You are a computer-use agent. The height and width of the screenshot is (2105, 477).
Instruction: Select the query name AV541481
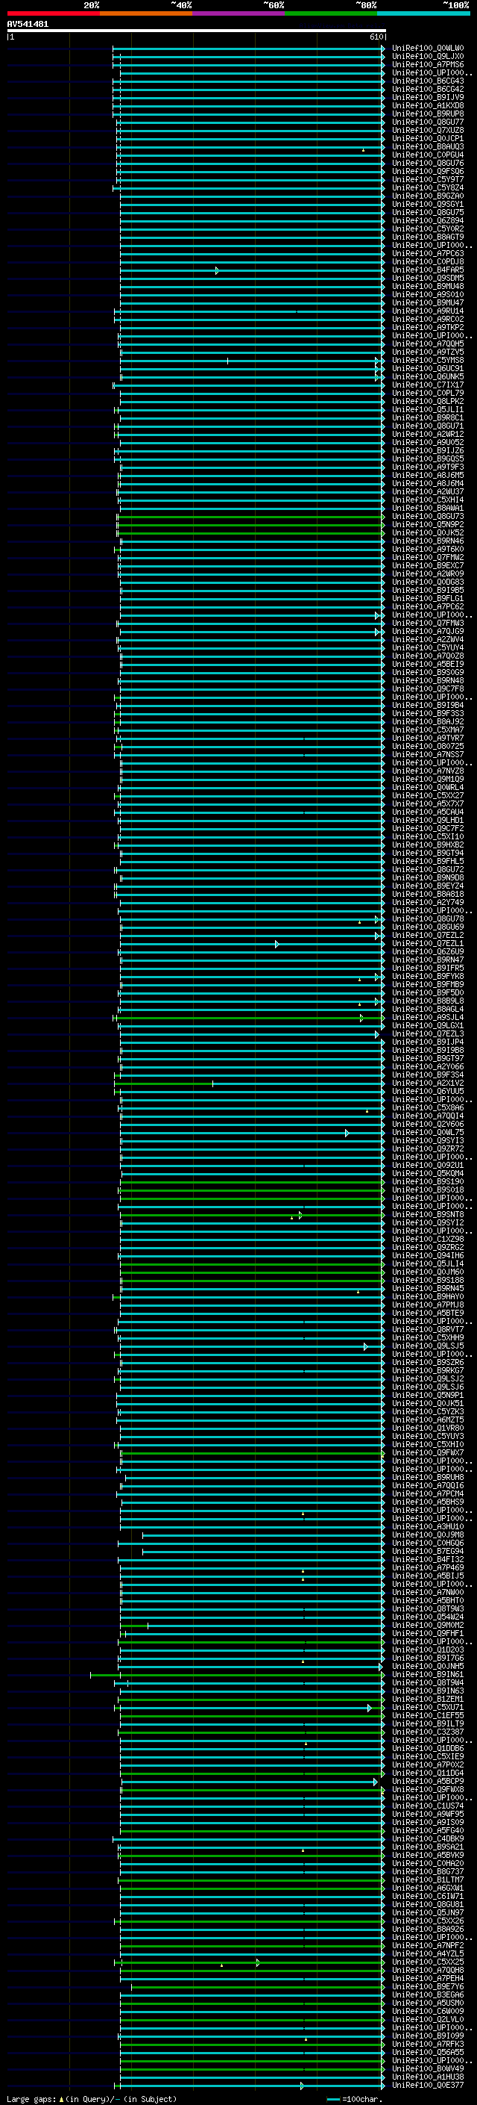[x=28, y=25]
